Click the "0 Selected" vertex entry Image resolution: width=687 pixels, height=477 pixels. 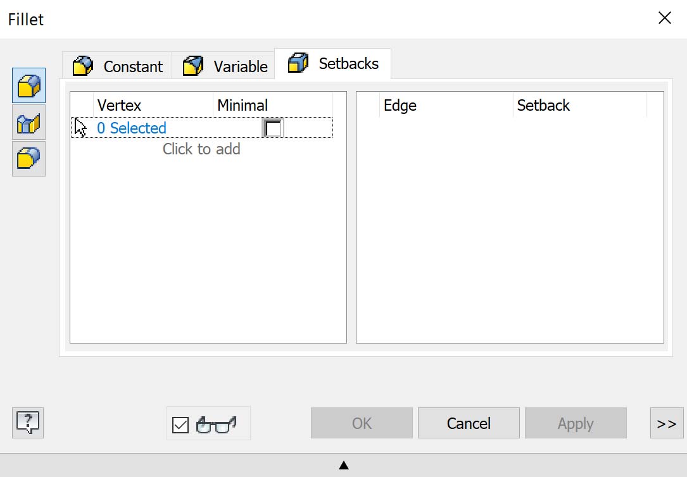pyautogui.click(x=132, y=128)
